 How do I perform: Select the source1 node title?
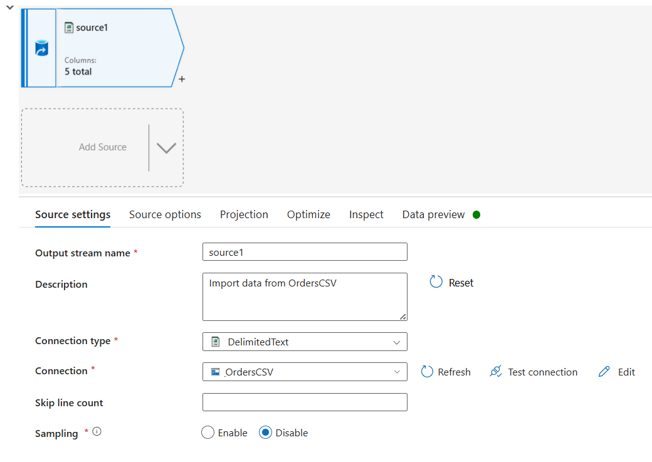(x=92, y=28)
